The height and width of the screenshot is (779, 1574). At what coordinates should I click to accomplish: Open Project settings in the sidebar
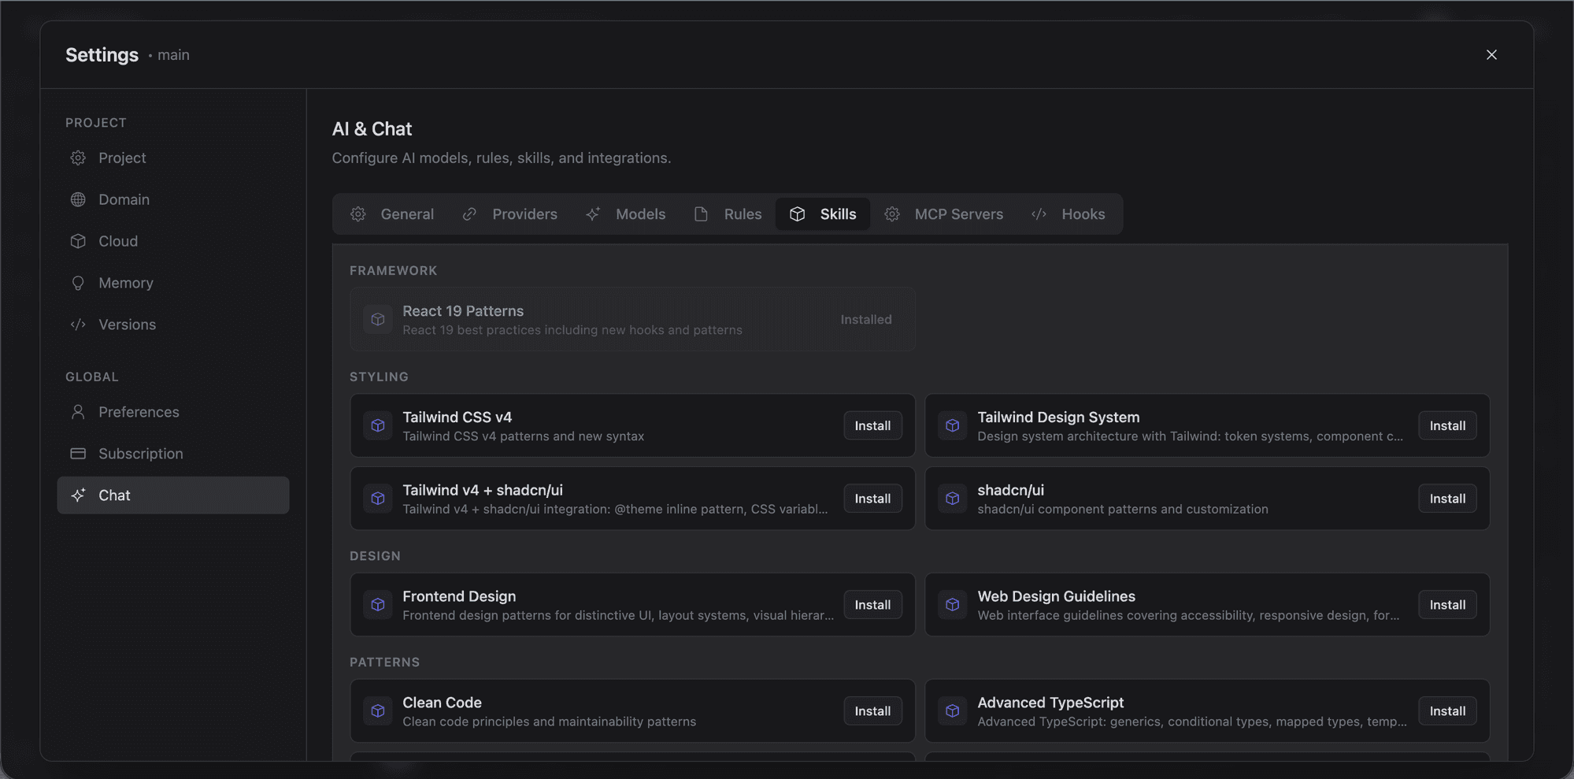(173, 158)
